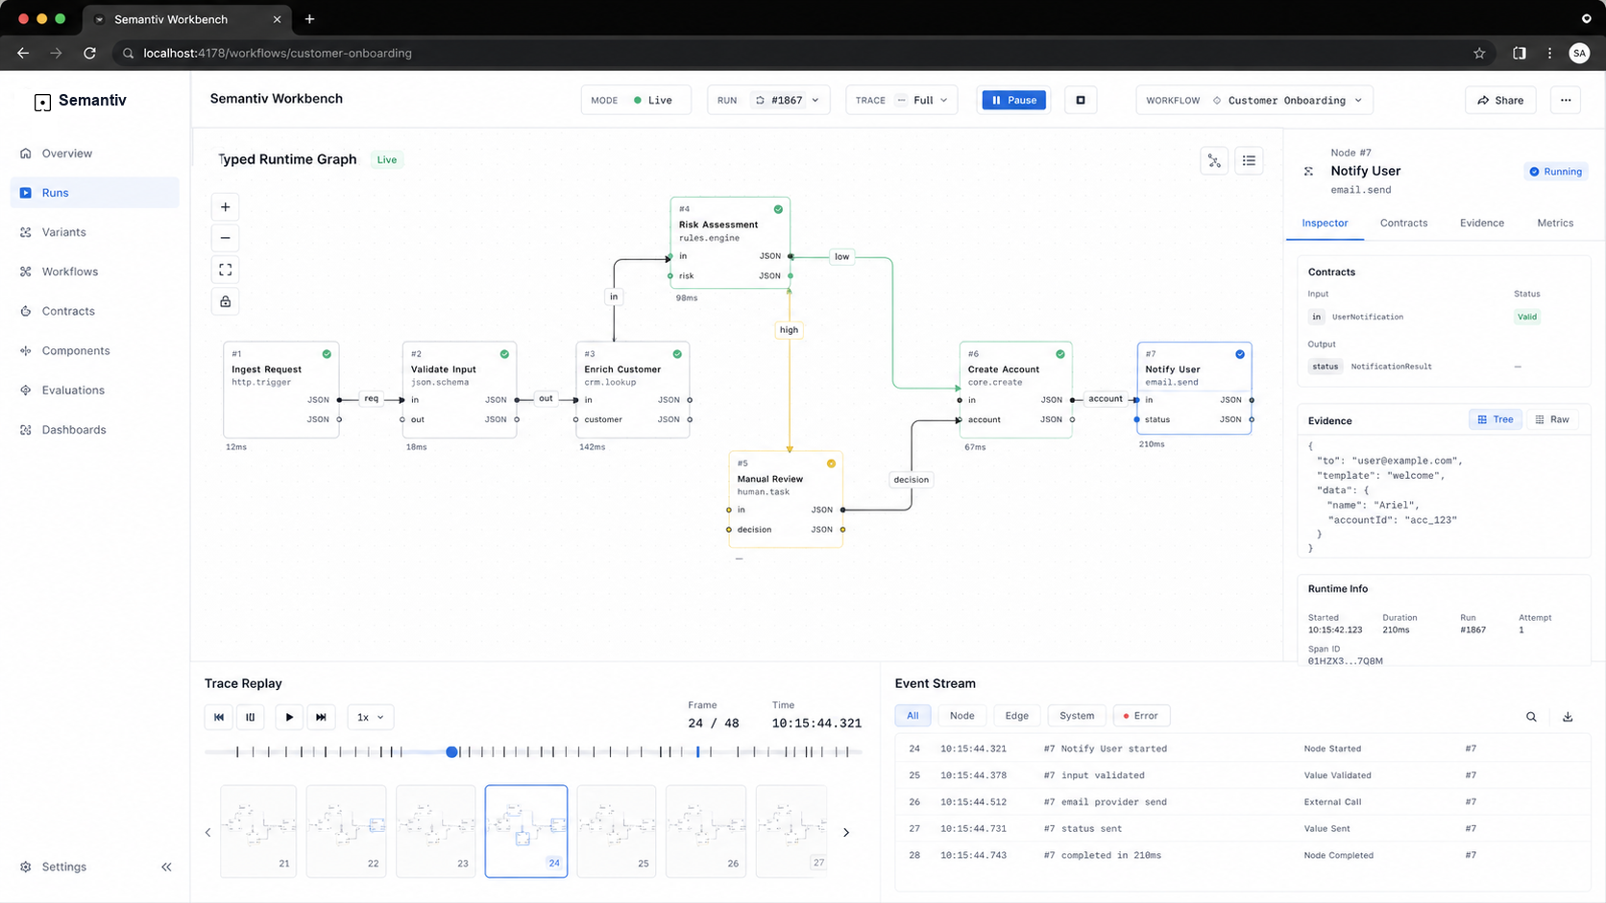This screenshot has width=1606, height=903.
Task: Select Risk Assessment node
Action: [730, 242]
